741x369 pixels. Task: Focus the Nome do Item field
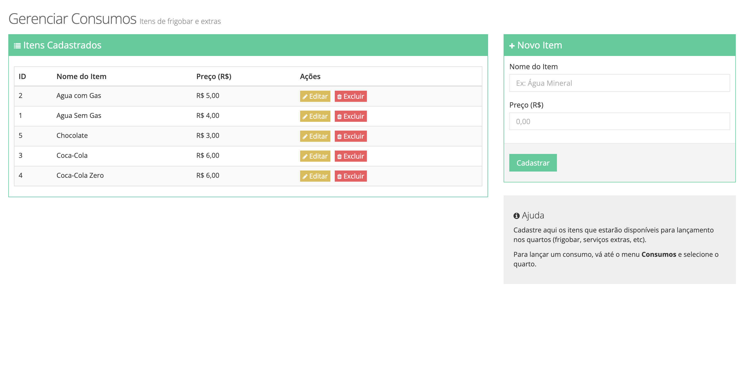coord(619,83)
